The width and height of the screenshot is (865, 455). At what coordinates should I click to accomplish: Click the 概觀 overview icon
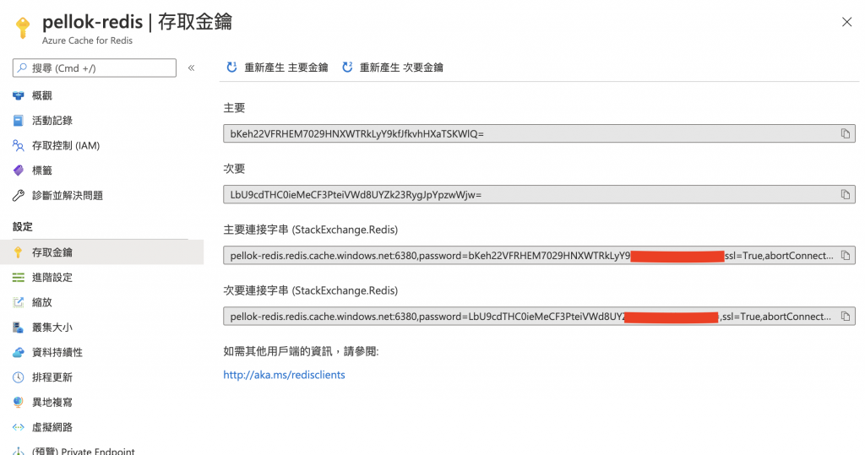click(19, 95)
